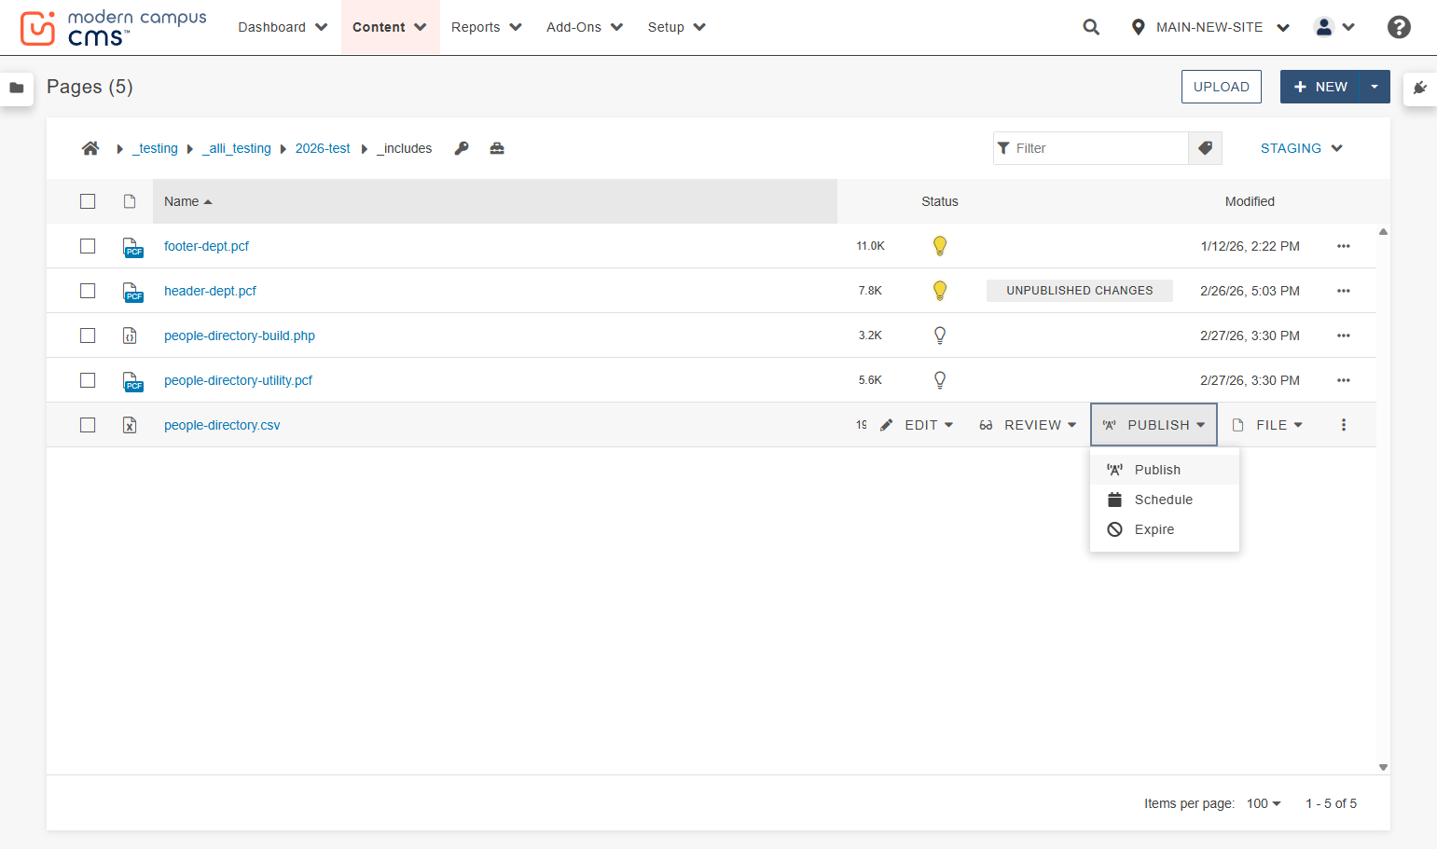Sort by the Modified column header
1437x849 pixels.
(x=1250, y=201)
